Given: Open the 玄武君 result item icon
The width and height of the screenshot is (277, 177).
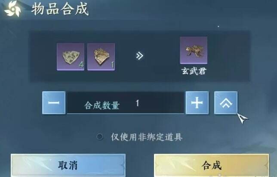Looking at the screenshot, I should pyautogui.click(x=194, y=50).
